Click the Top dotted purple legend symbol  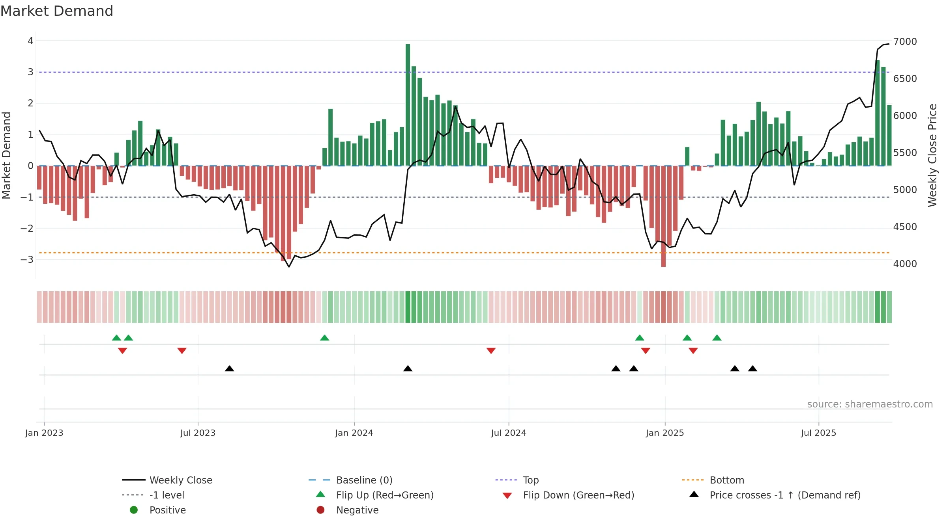coord(506,480)
